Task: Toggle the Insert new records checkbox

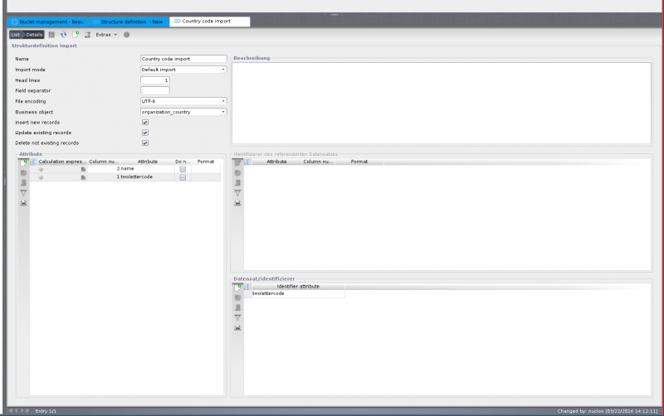Action: click(x=145, y=122)
